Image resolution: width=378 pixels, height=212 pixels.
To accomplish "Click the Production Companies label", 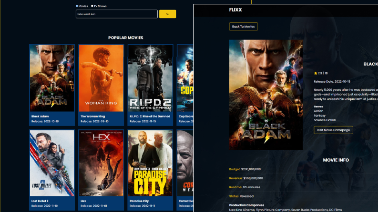I will [246, 205].
